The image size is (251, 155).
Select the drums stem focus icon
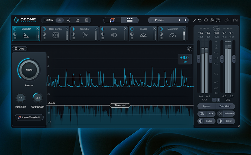pyautogui.click(x=78, y=20)
